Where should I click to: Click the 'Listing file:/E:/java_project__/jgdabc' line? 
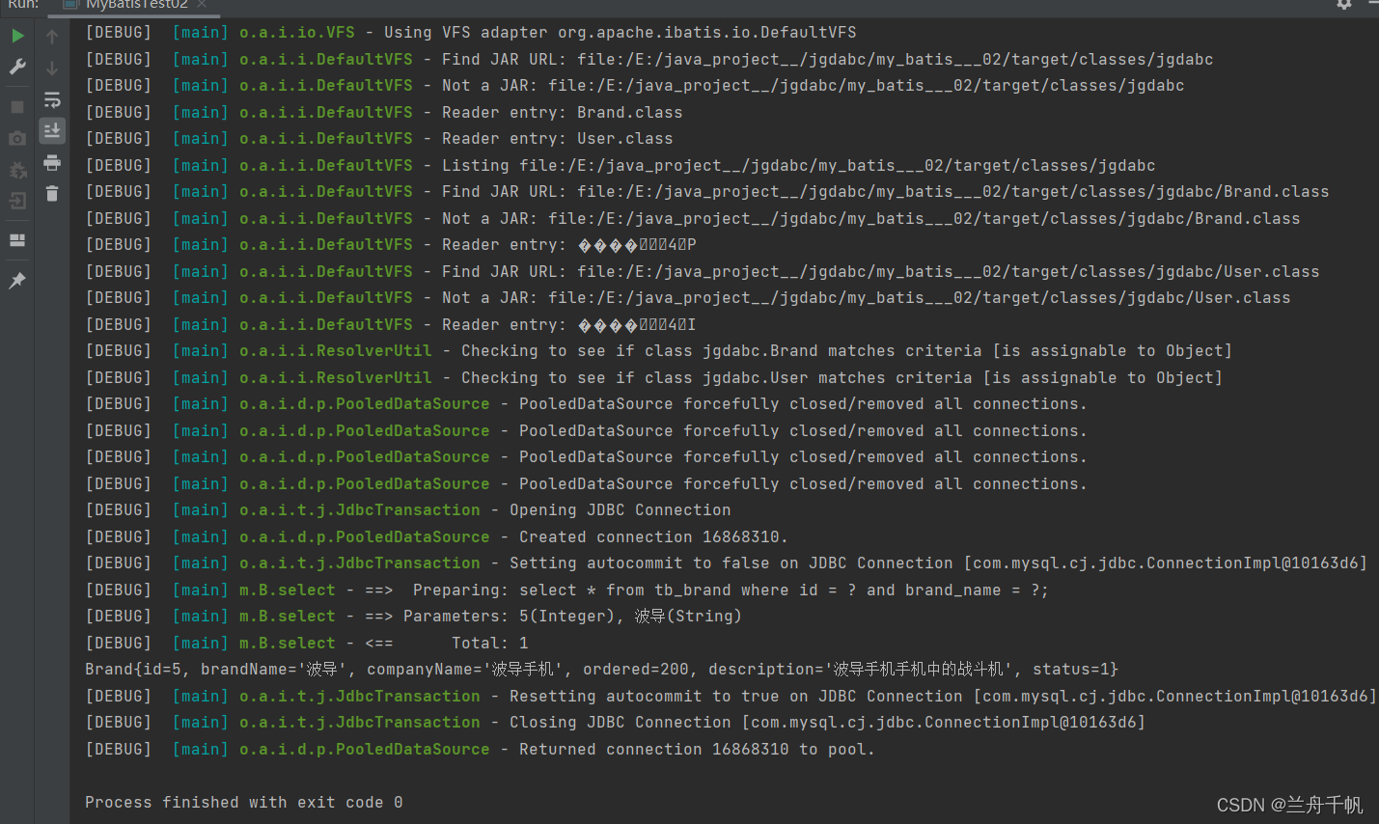tap(621, 166)
